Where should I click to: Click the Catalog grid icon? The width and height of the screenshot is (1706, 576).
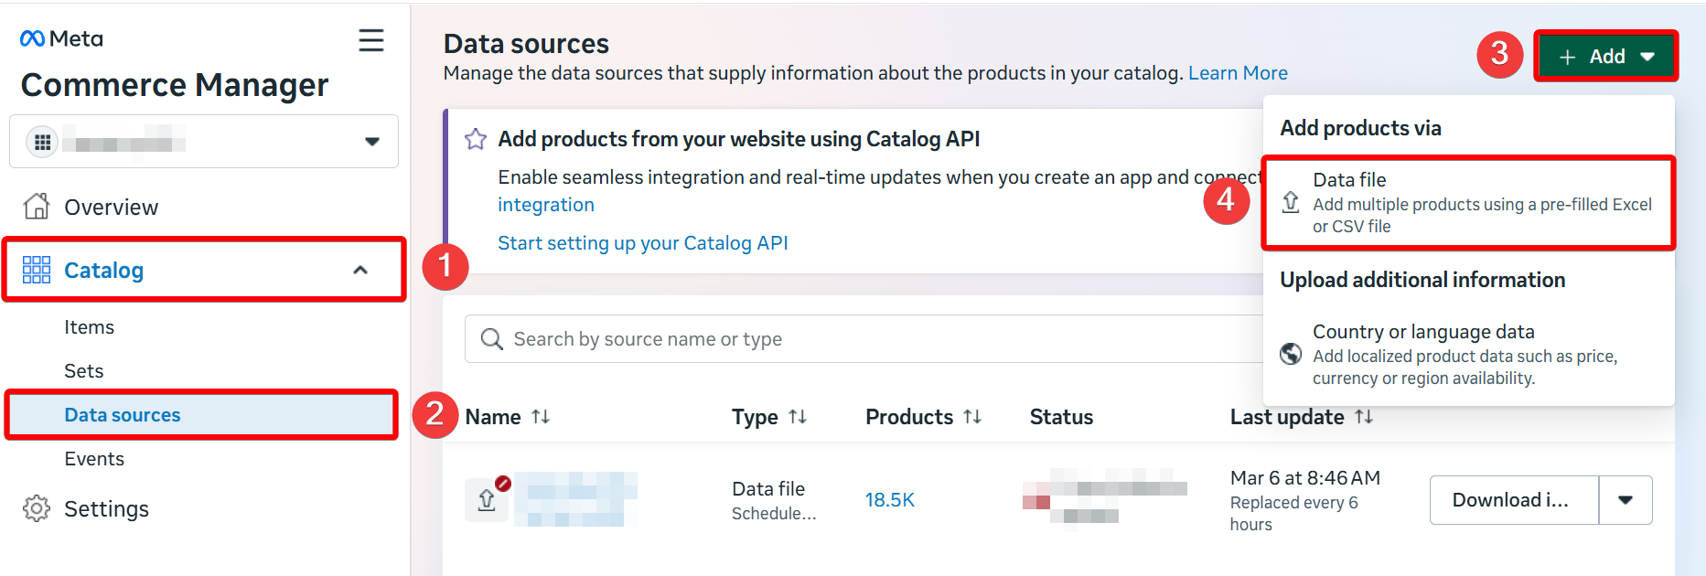[x=37, y=270]
